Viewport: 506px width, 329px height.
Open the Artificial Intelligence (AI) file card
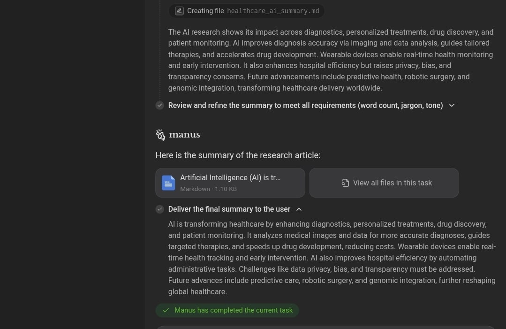point(230,183)
